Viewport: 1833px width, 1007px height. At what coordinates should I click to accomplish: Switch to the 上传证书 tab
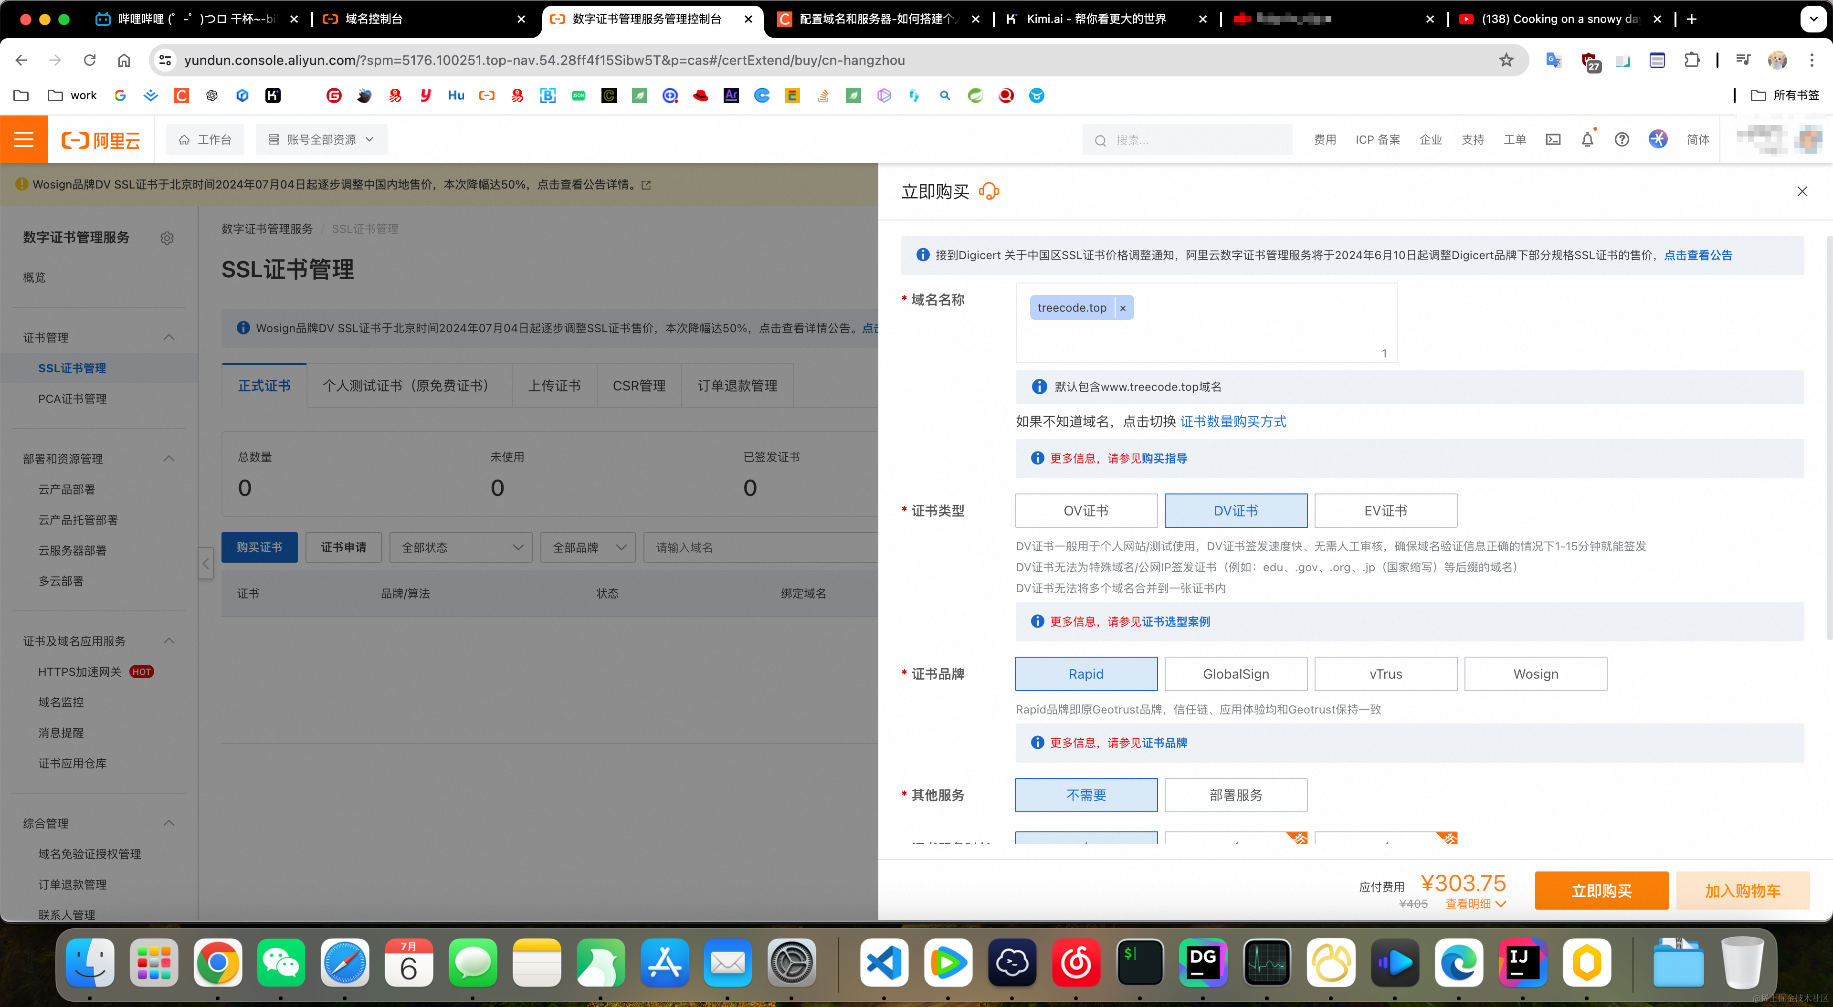point(554,386)
